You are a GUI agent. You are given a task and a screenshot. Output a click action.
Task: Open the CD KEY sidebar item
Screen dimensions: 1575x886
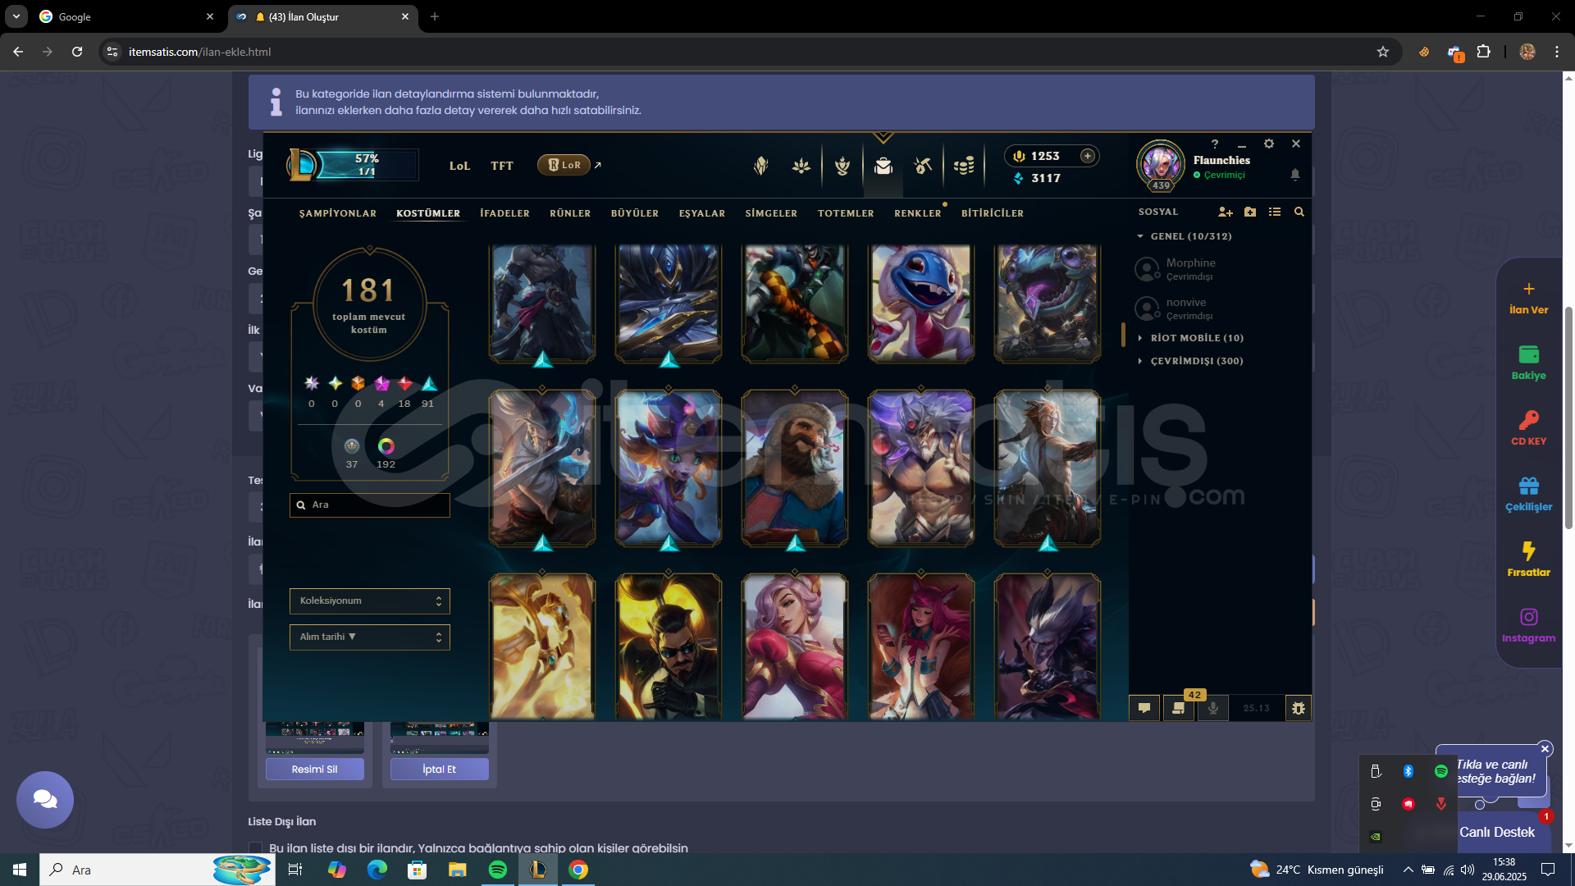pyautogui.click(x=1529, y=428)
